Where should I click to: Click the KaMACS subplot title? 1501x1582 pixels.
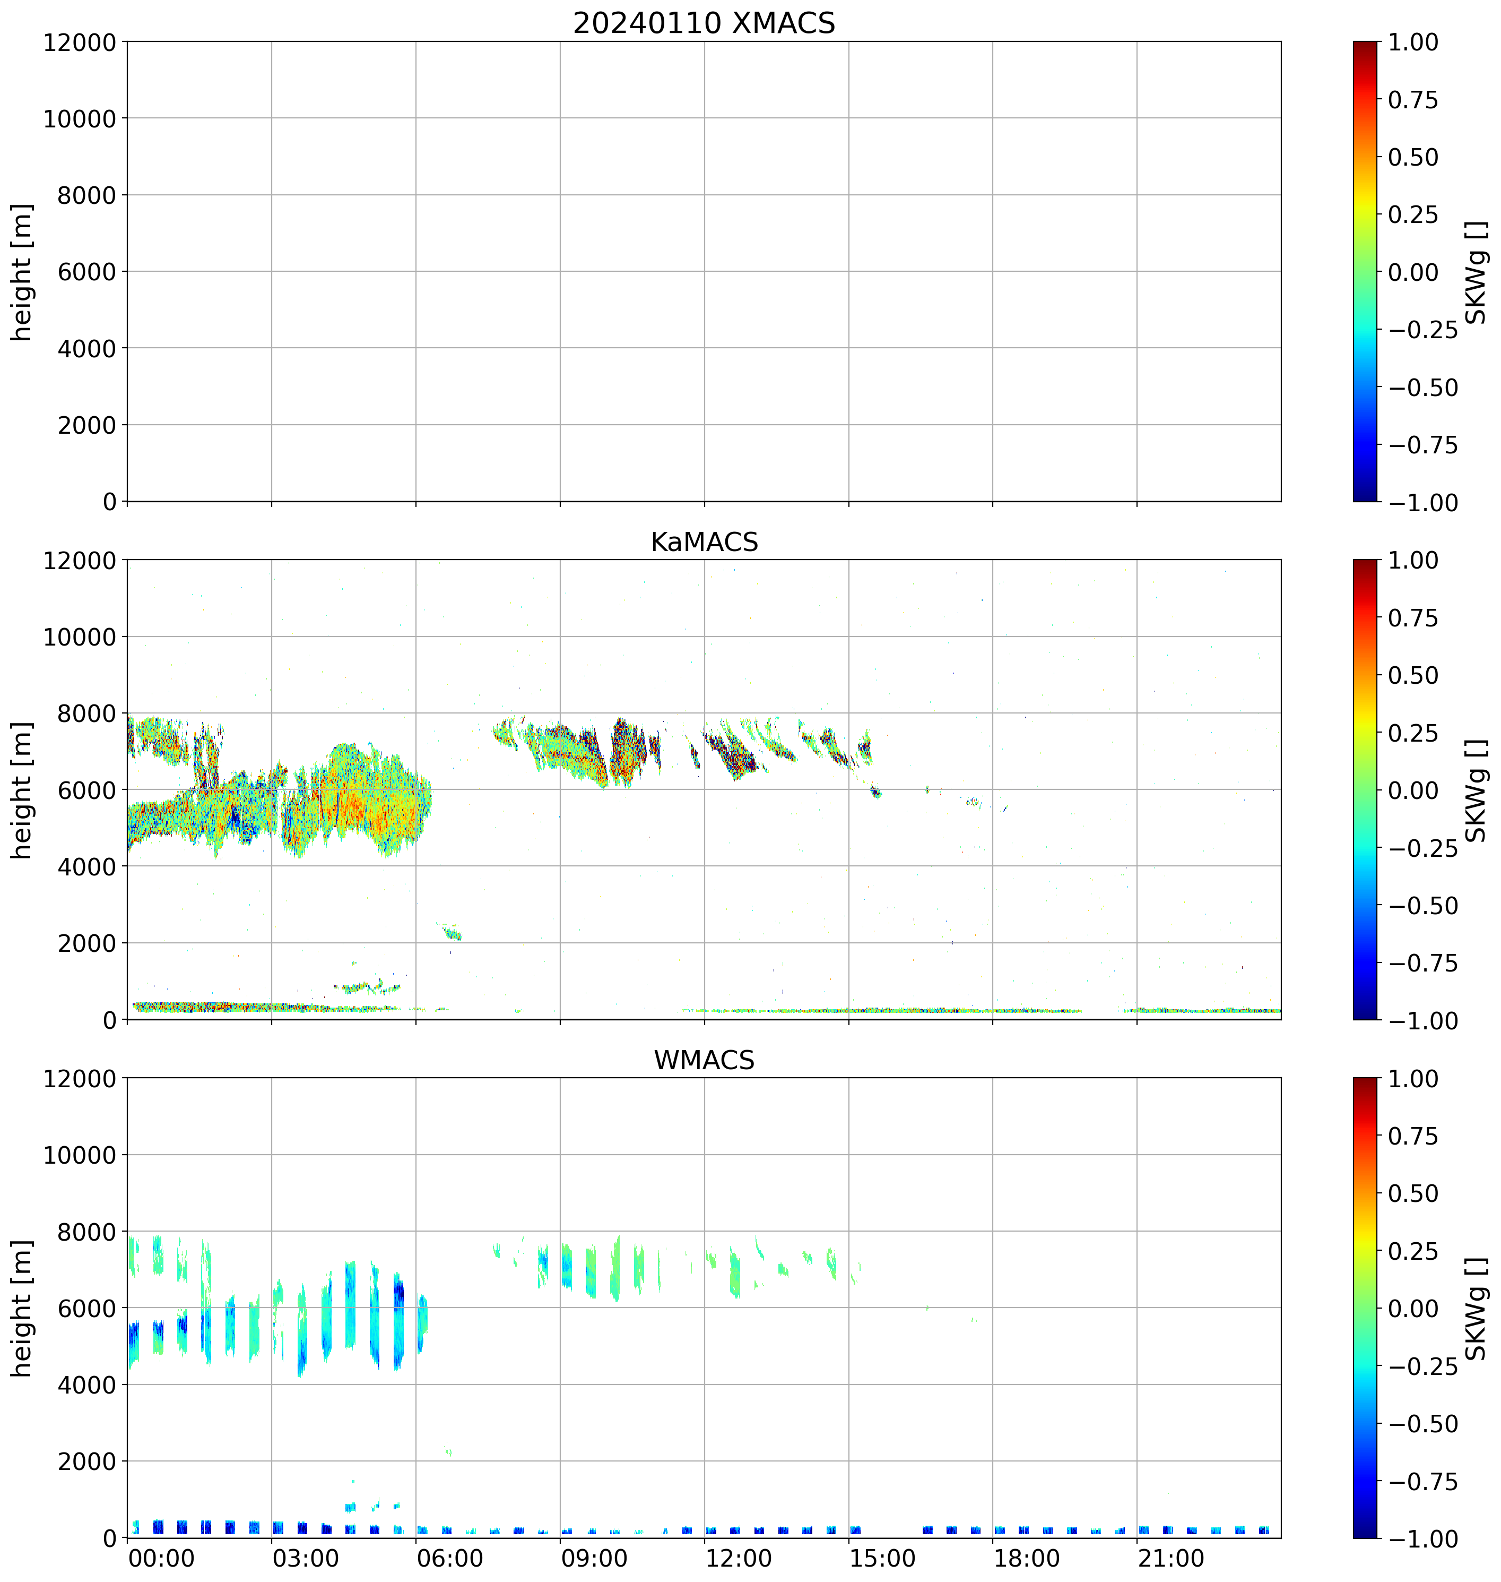click(x=704, y=542)
